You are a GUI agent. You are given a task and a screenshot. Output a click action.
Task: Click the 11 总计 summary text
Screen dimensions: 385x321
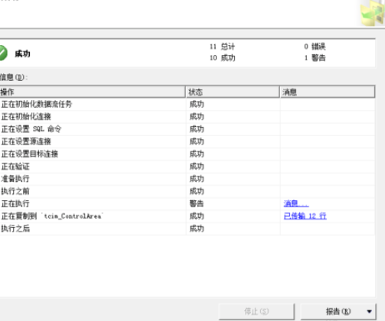point(222,47)
